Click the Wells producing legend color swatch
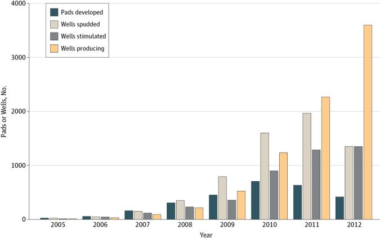Screen dimensions: 380x239 coord(55,49)
